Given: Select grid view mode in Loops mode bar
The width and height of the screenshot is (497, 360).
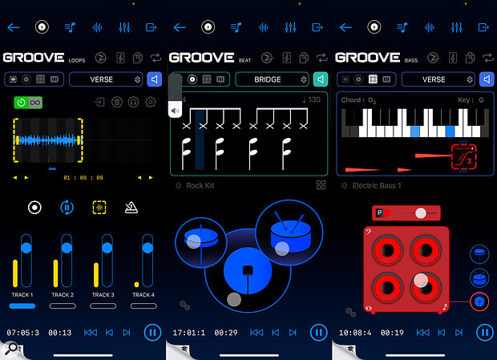Looking at the screenshot, I should [40, 79].
